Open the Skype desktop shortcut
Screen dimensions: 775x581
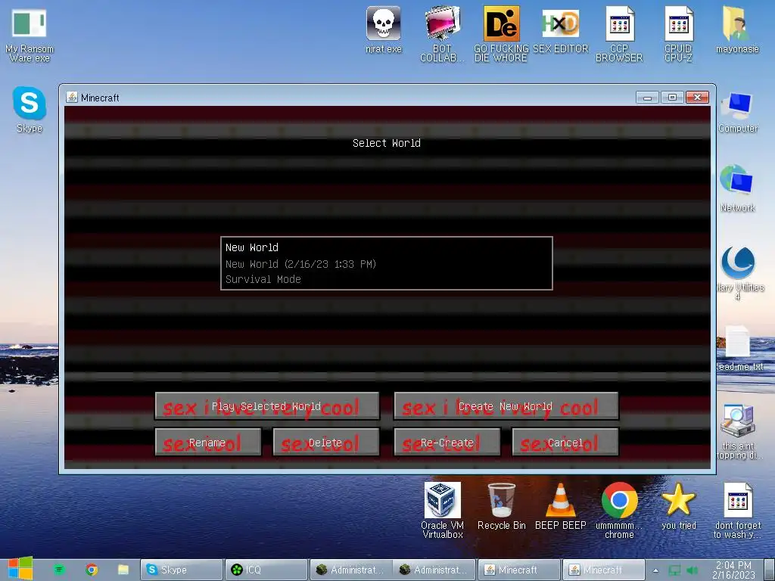[30, 110]
